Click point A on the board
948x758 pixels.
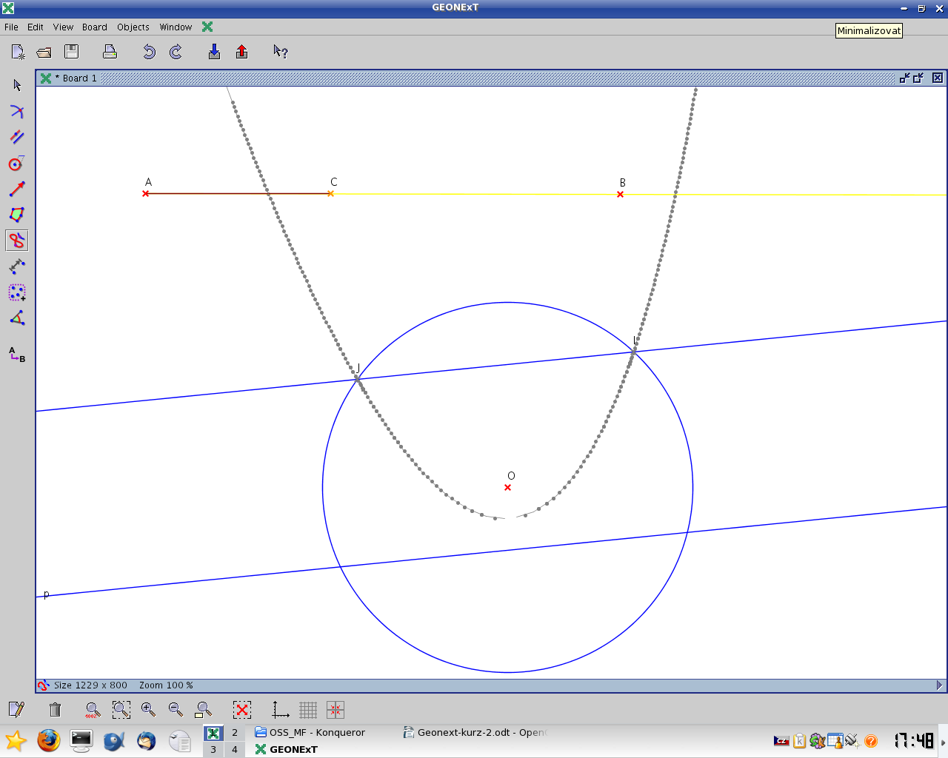tap(145, 193)
